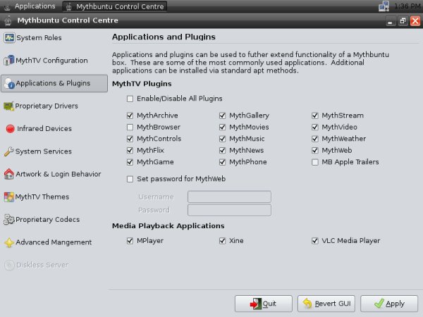Click the Proprietary Codecs gears icon
423x317 pixels.
(9, 219)
